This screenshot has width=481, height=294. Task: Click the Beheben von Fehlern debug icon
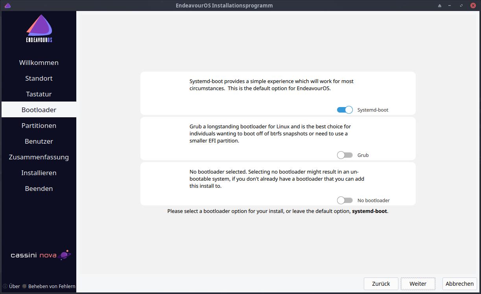point(24,286)
